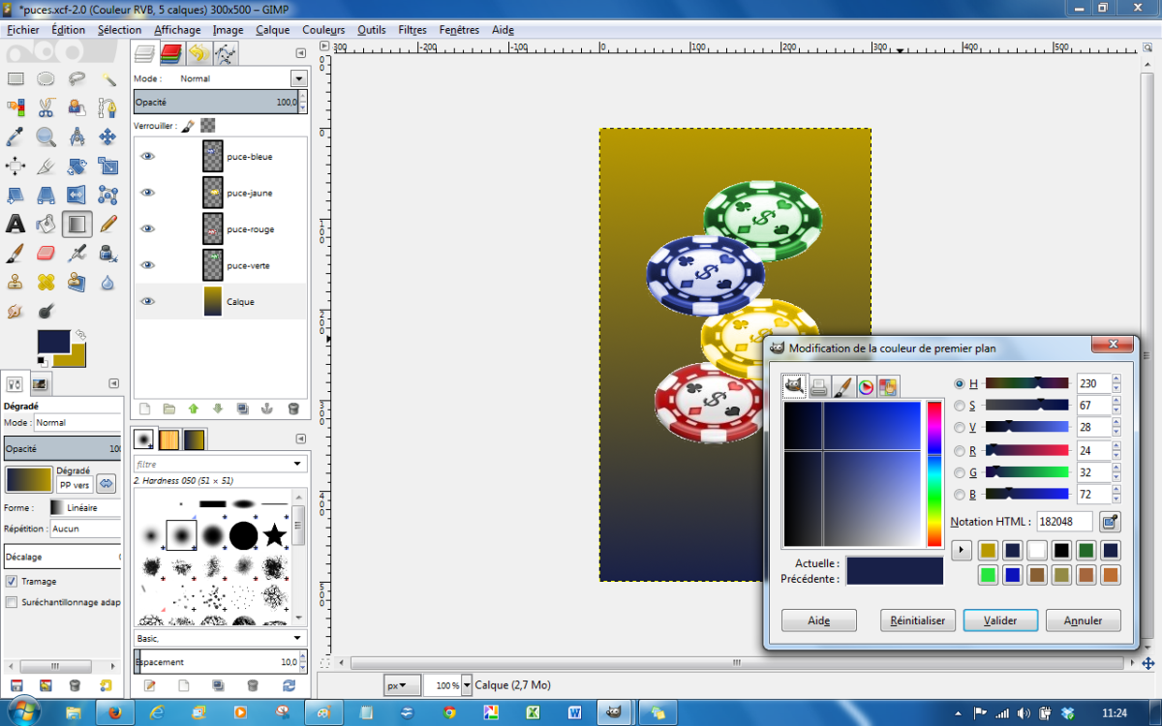The width and height of the screenshot is (1162, 726).
Task: Select the Flip tool
Action: coord(77,196)
